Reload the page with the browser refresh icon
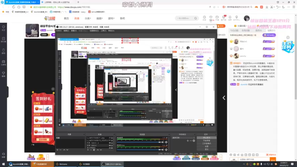This screenshot has width=297, height=167. [14, 7]
